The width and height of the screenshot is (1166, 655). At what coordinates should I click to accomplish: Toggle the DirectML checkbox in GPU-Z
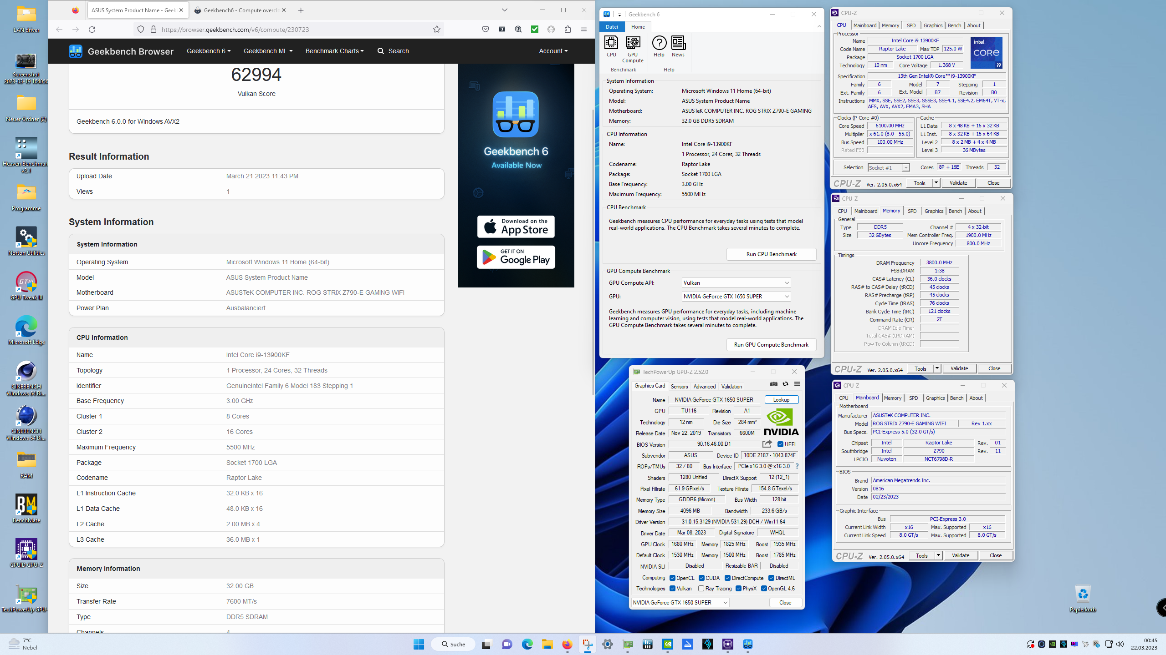pos(771,578)
